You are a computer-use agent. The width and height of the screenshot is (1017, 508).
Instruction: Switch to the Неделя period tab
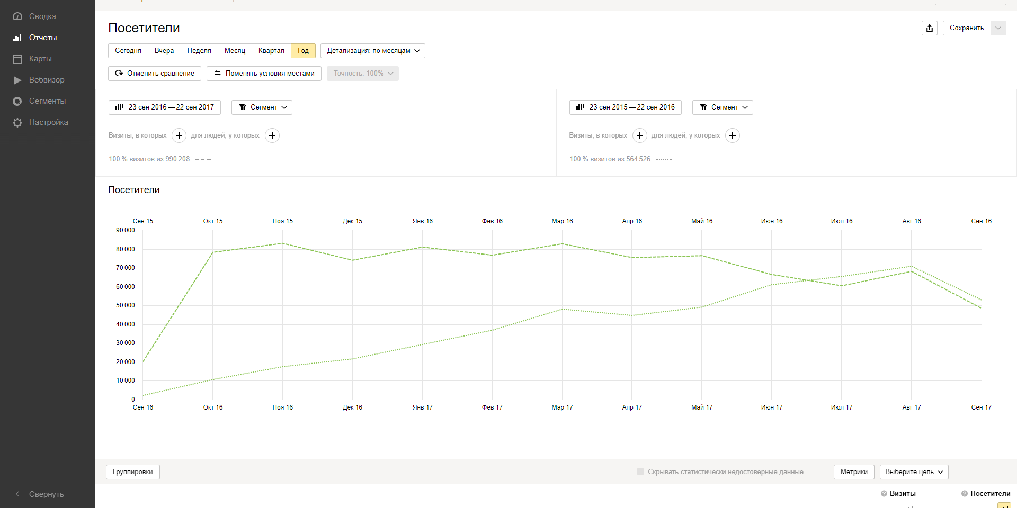click(x=199, y=51)
